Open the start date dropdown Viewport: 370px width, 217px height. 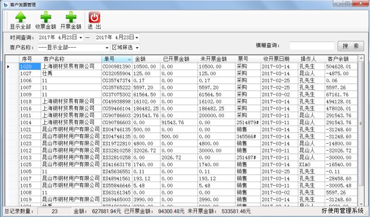(x=80, y=37)
